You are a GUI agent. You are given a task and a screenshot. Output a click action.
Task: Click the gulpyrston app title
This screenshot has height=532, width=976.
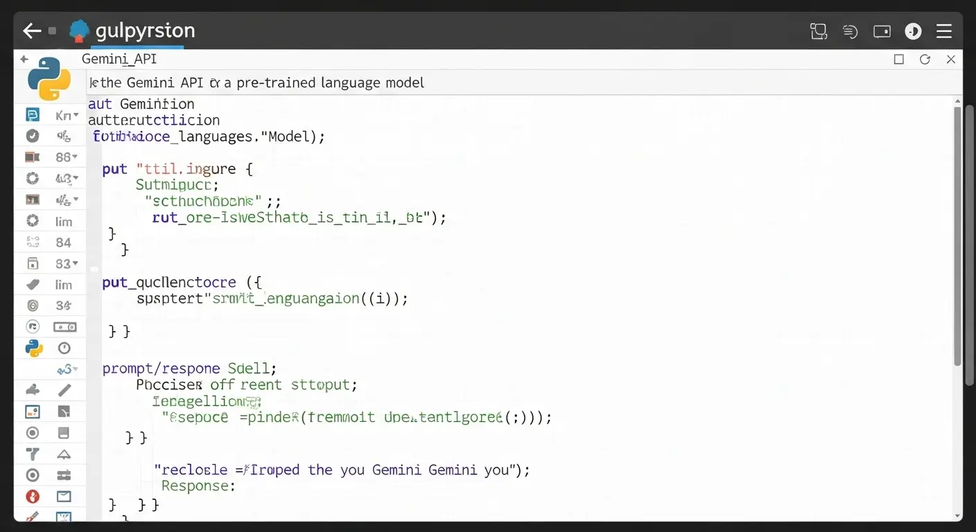(145, 31)
